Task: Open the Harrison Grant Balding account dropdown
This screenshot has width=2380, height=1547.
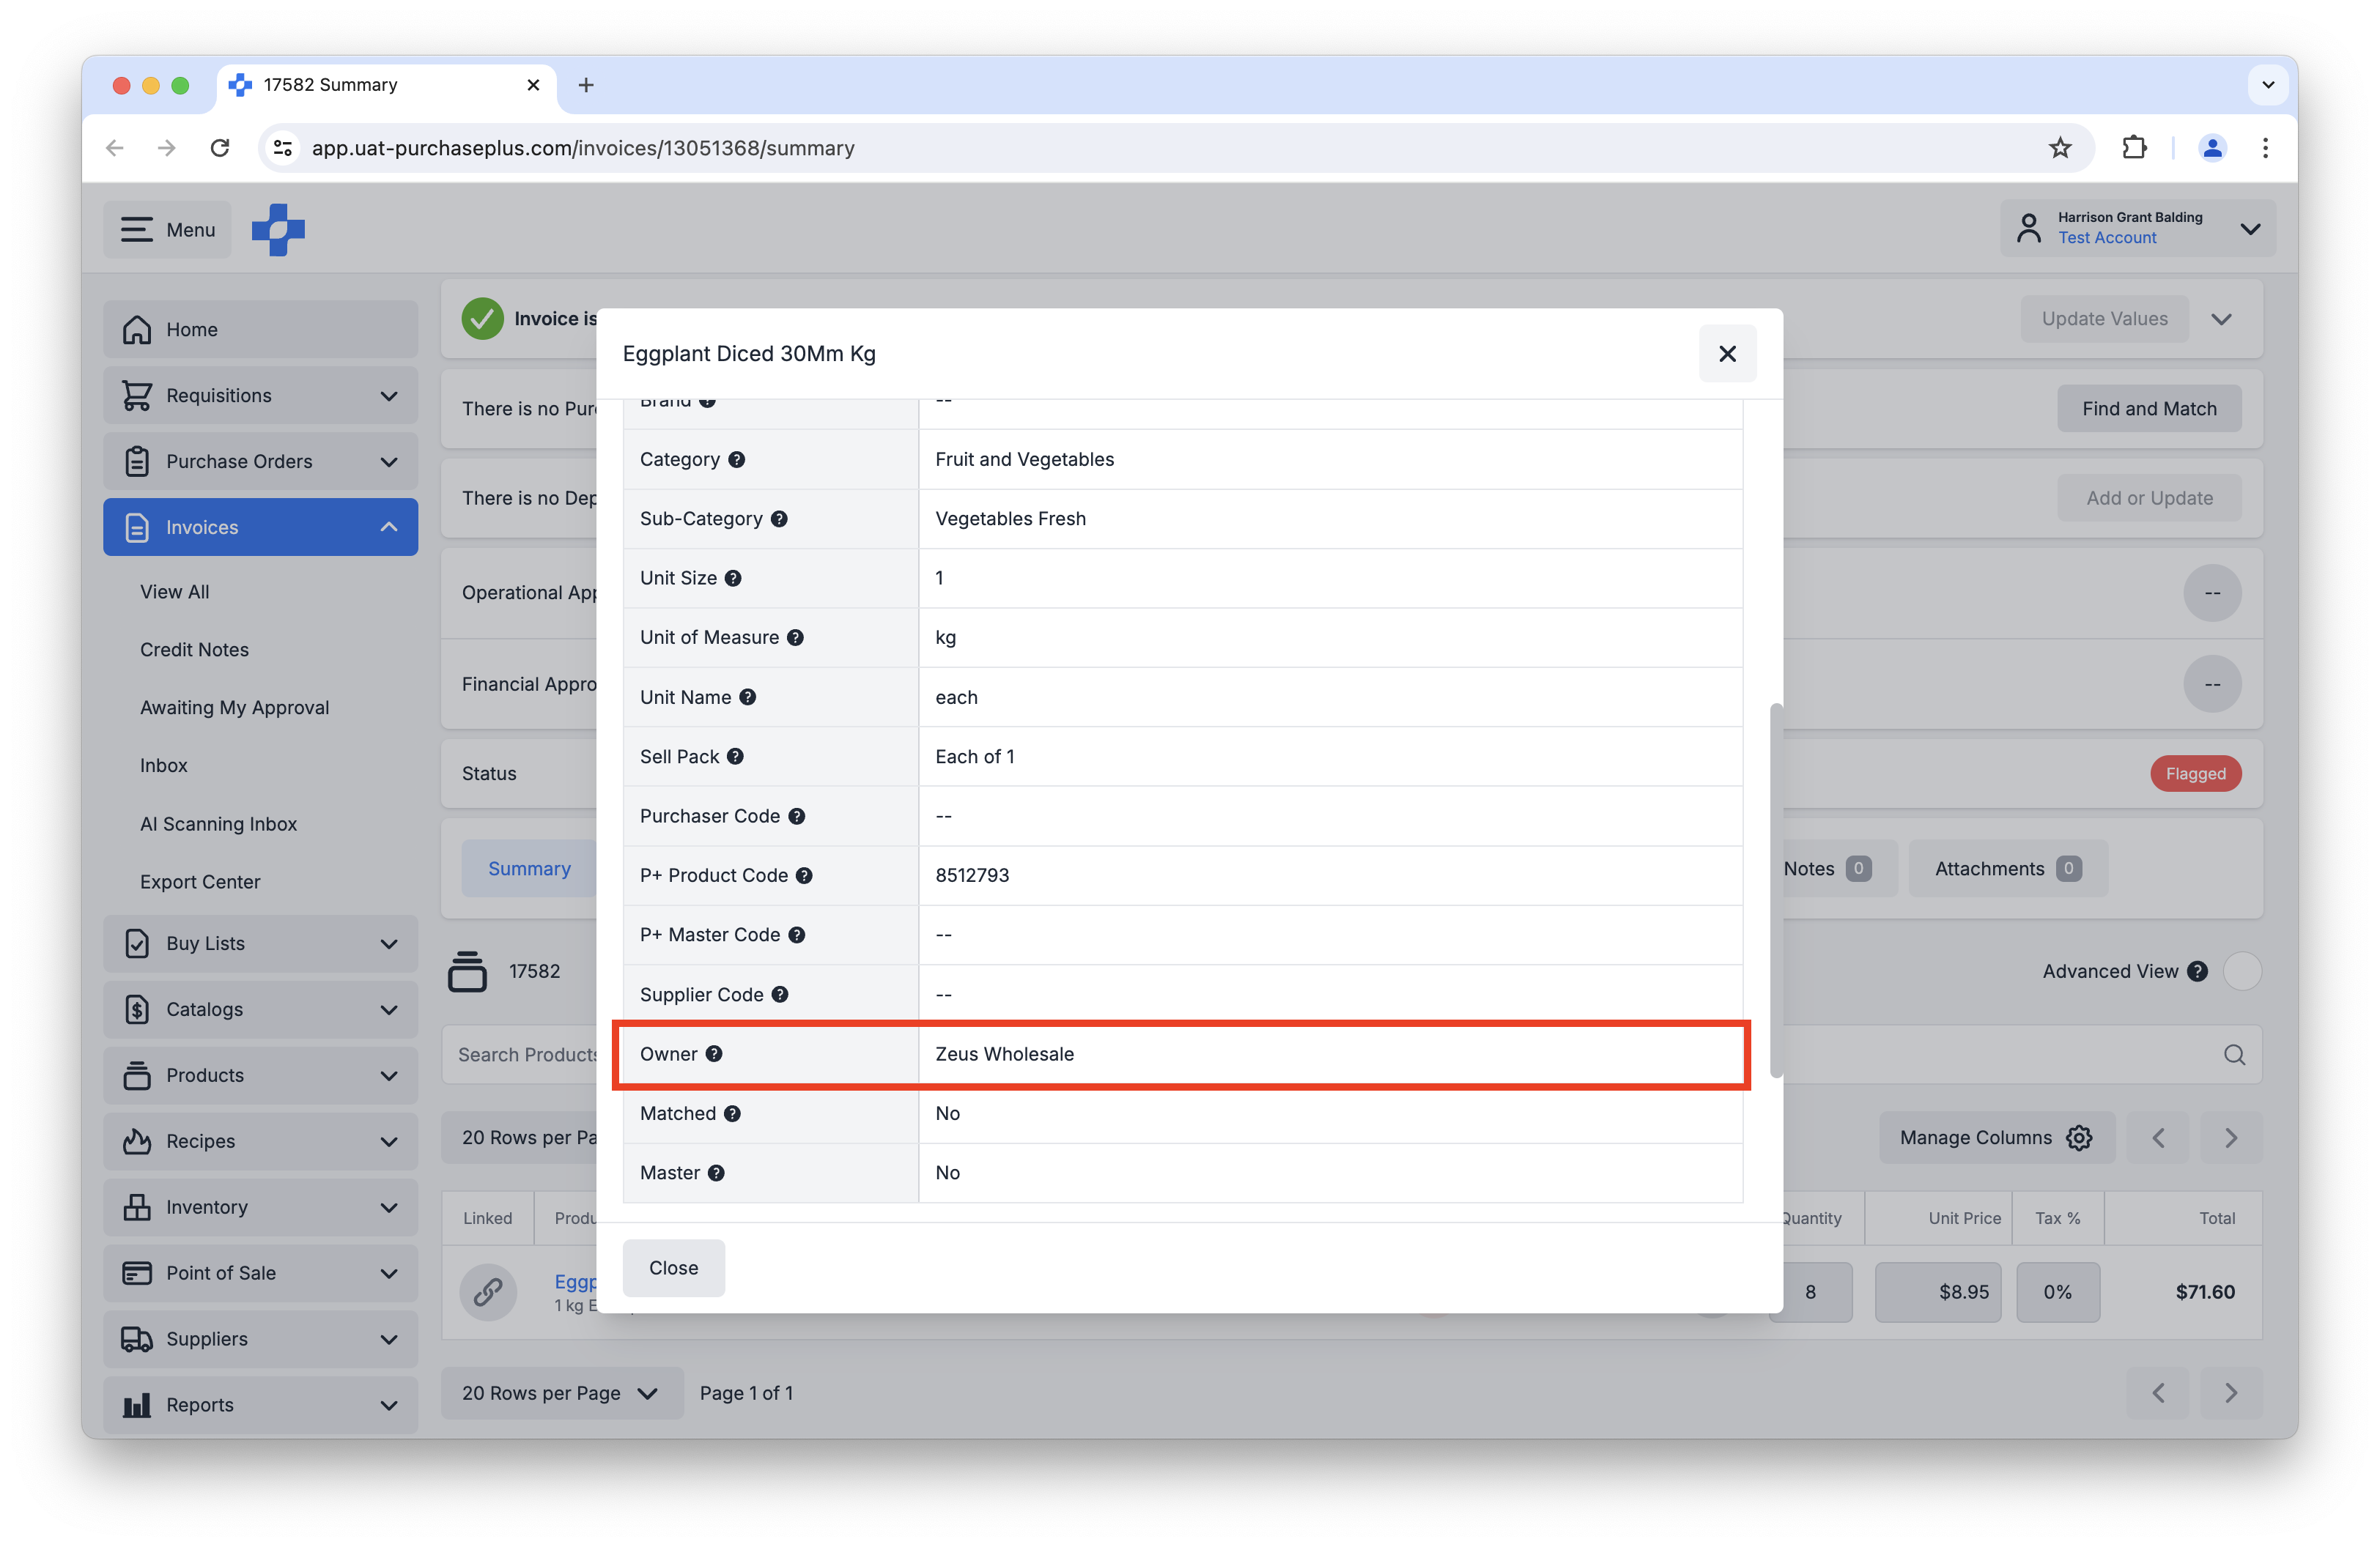Action: (x=2138, y=229)
